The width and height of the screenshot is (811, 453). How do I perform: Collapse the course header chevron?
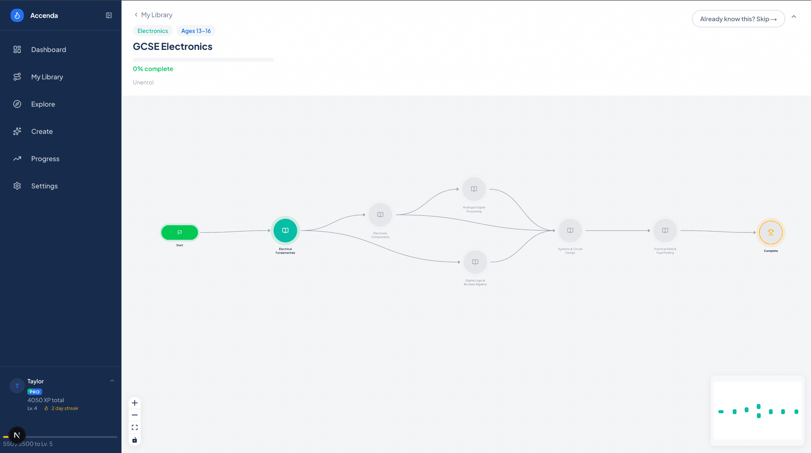point(794,17)
